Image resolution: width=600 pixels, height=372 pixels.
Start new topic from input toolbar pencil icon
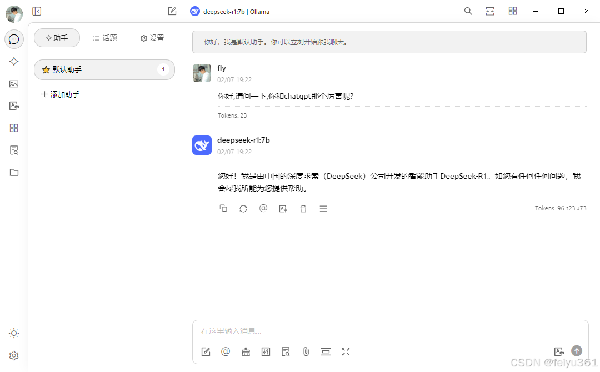click(206, 352)
